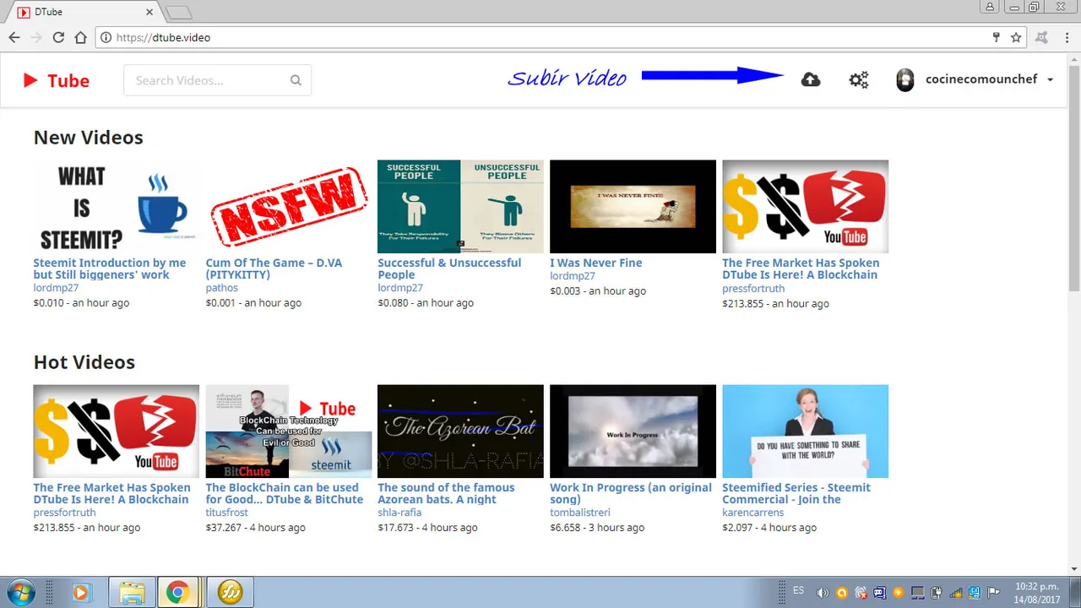This screenshot has width=1081, height=608.
Task: Click the cloud upload video icon
Action: tap(810, 79)
